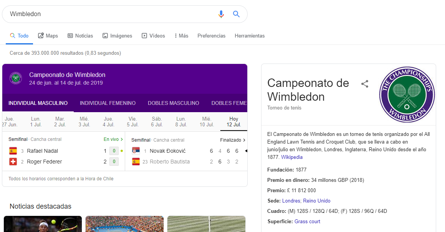The width and height of the screenshot is (445, 232).
Task: Click the voice search microphone icon
Action: pos(221,14)
